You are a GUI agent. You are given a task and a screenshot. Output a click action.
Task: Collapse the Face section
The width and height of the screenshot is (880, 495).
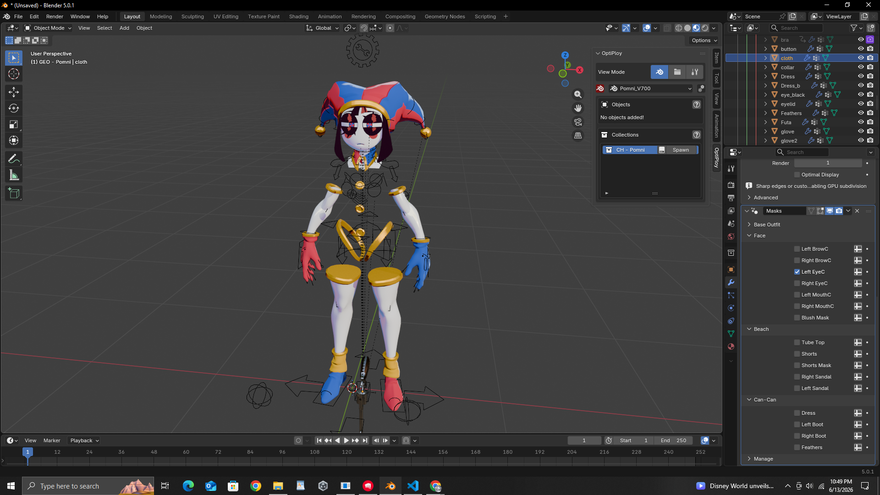tap(759, 236)
